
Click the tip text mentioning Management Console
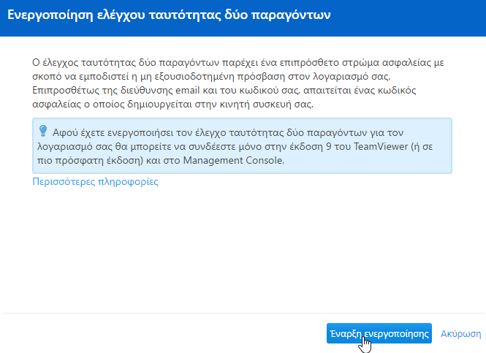point(235,146)
